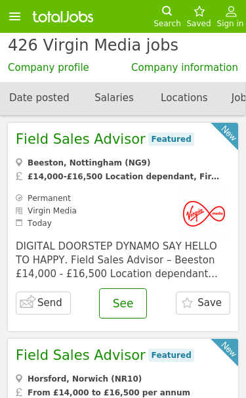
Task: Click the Virgin Media company logo
Action: 204,213
